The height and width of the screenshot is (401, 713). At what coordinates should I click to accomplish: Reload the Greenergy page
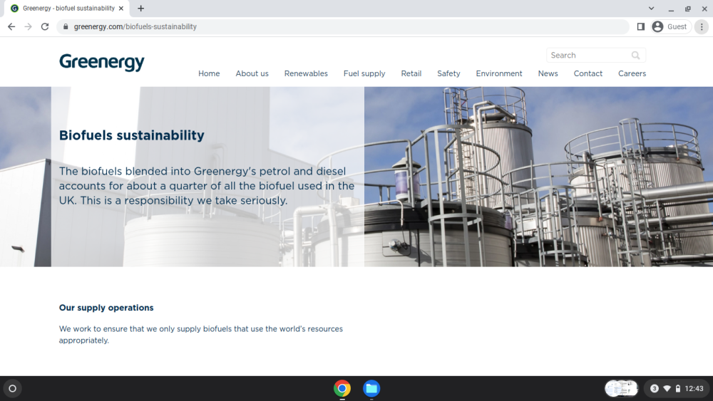(x=44, y=27)
